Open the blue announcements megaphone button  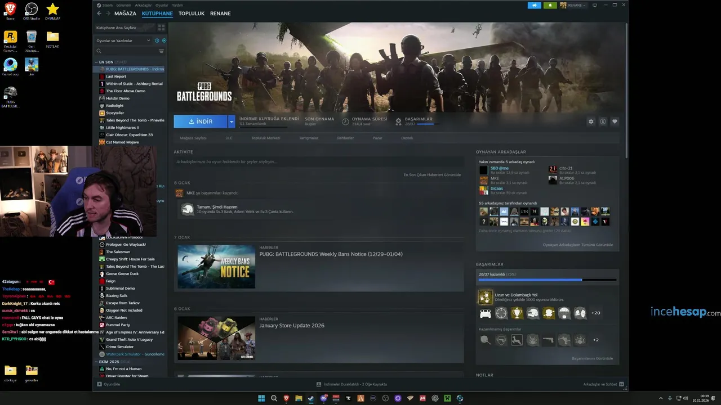(x=534, y=5)
